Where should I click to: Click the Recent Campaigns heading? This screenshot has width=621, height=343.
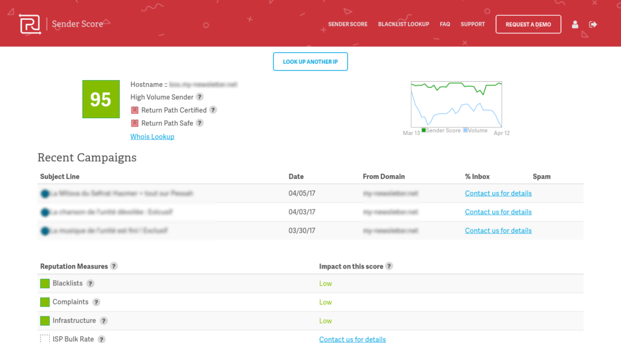87,158
